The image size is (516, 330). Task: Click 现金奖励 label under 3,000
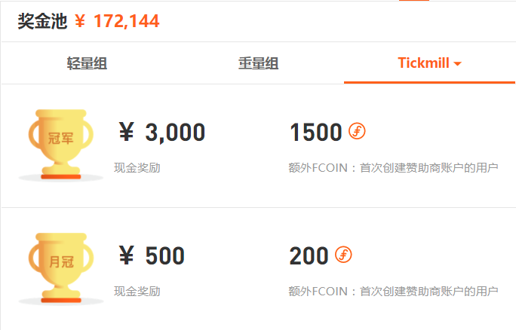coord(137,167)
